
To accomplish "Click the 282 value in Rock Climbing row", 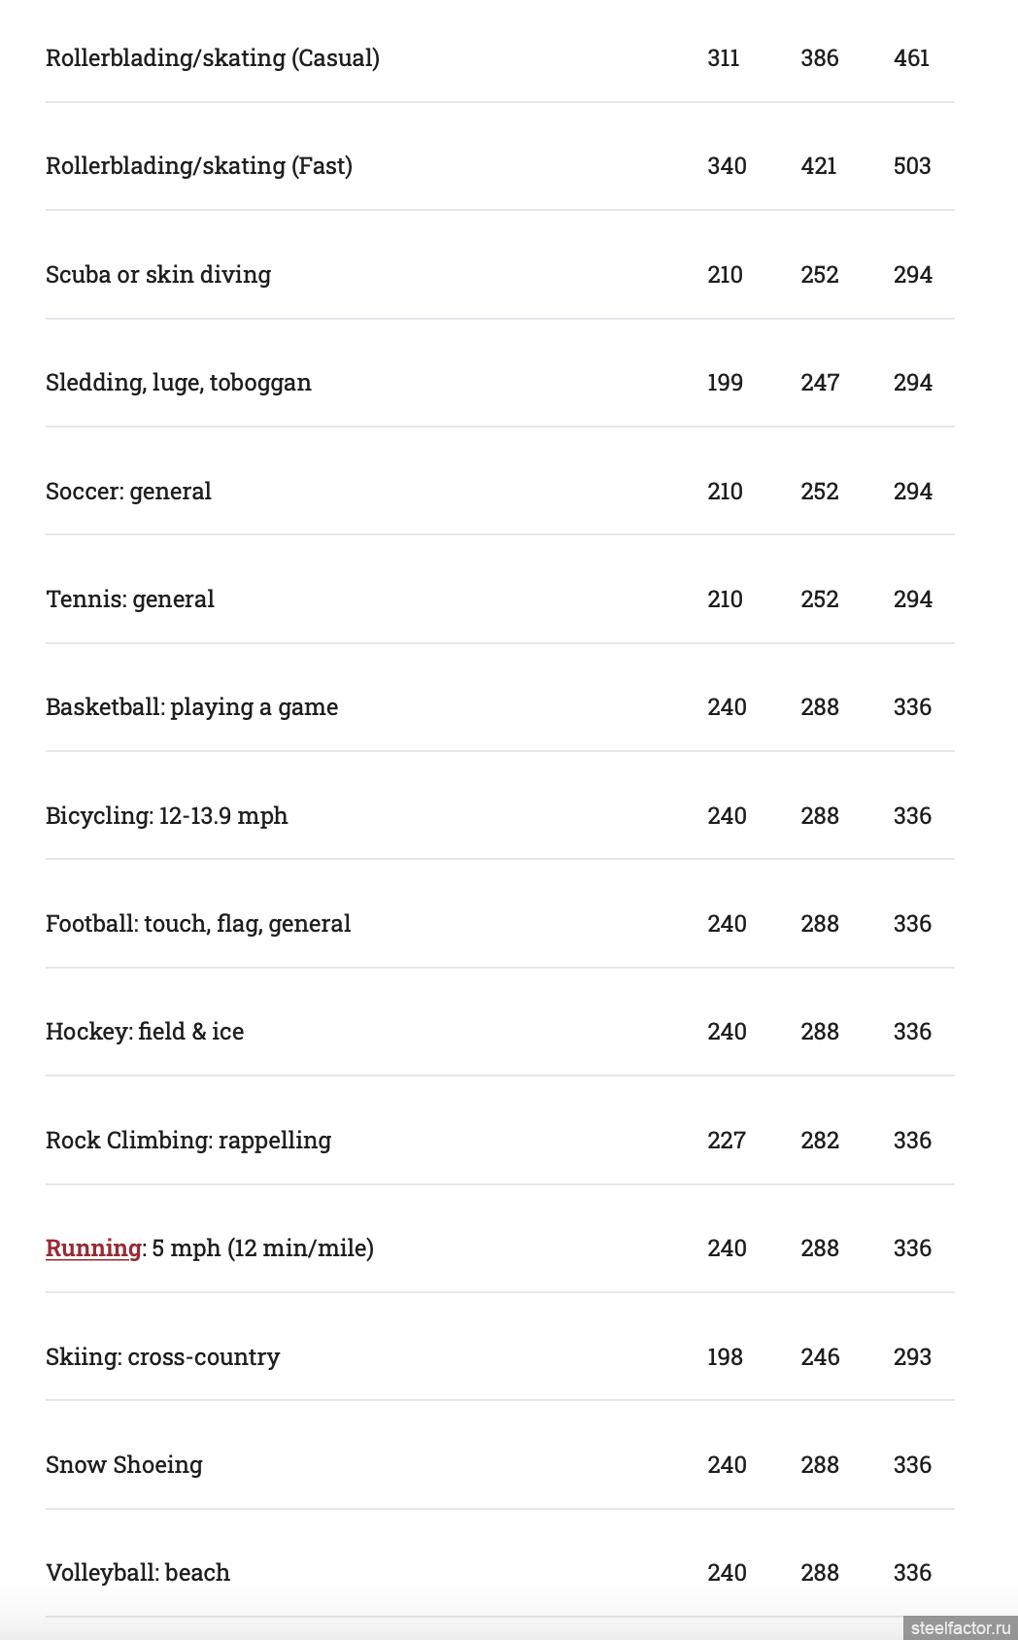I will click(x=820, y=1141).
